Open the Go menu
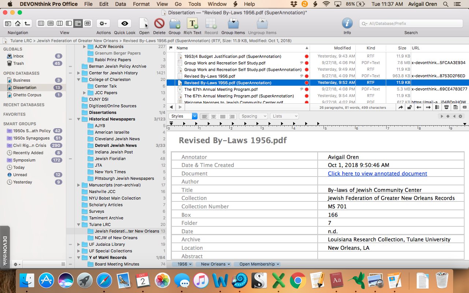469x293 pixels. (x=178, y=4)
